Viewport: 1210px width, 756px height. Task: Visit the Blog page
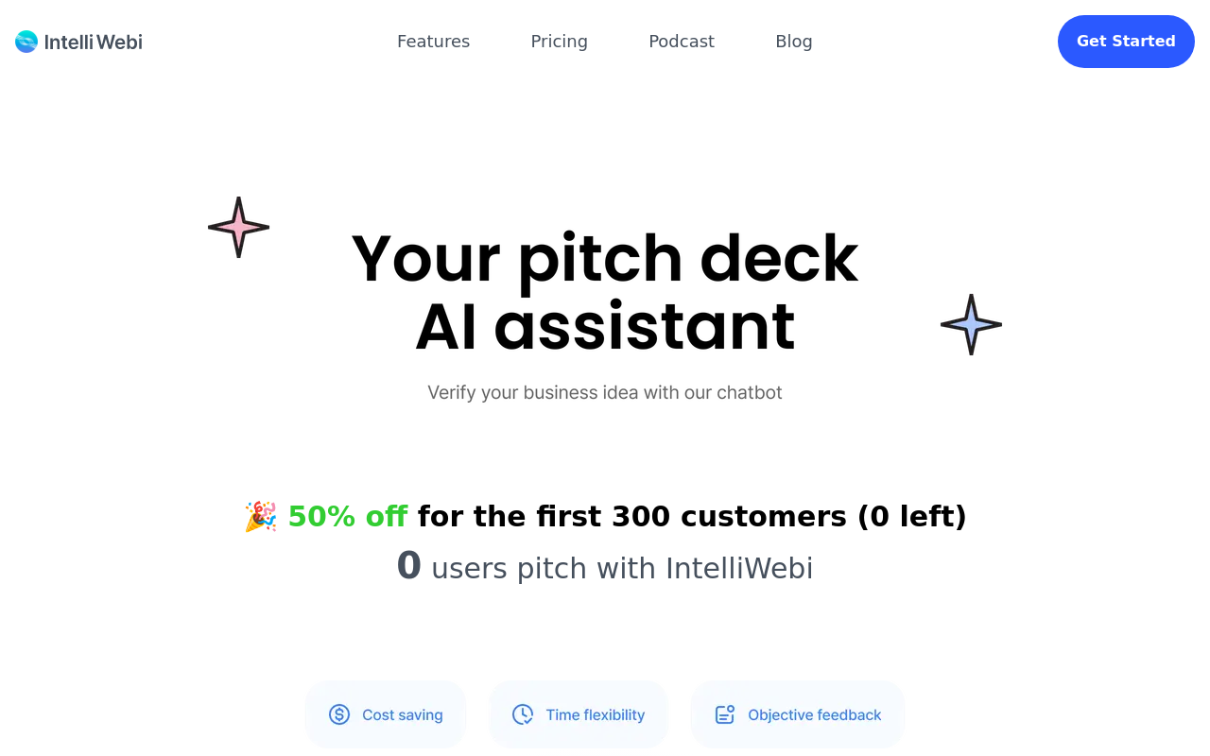click(793, 41)
